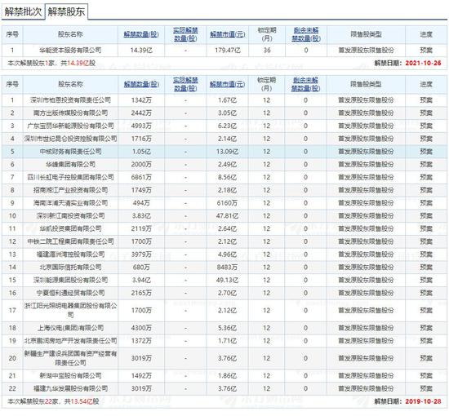Screen dimensions: 449x416
Task: Click 剩余未解禁数量(股) header in the 2021-10-26 table
Action: tap(306, 34)
